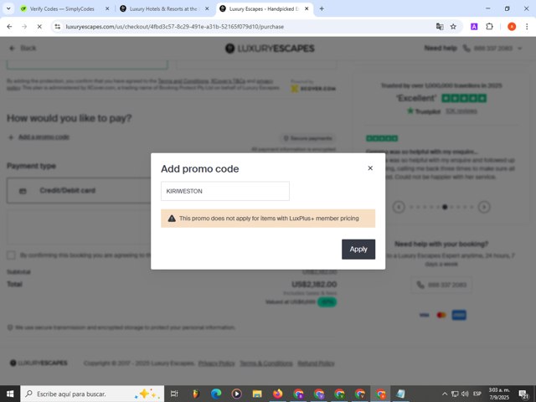Open the Extensions puzzle menu
The image size is (536, 402).
pos(489,27)
